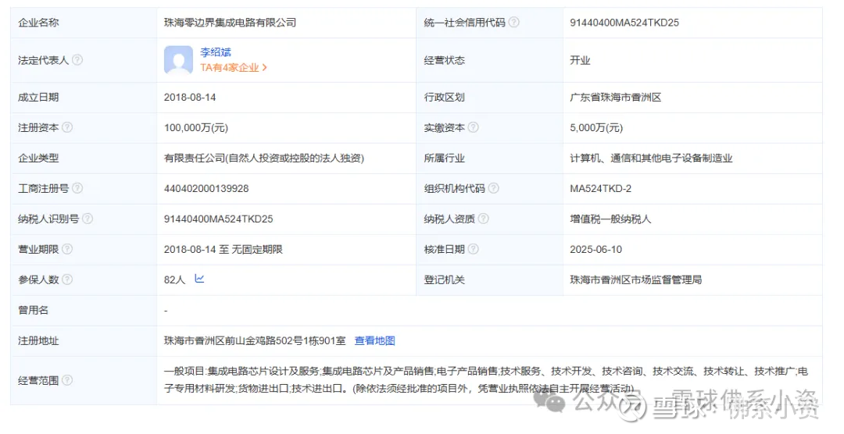This screenshot has width=844, height=434.
Task: Click the help icon next to 纳税人识别号
Action: pos(88,219)
